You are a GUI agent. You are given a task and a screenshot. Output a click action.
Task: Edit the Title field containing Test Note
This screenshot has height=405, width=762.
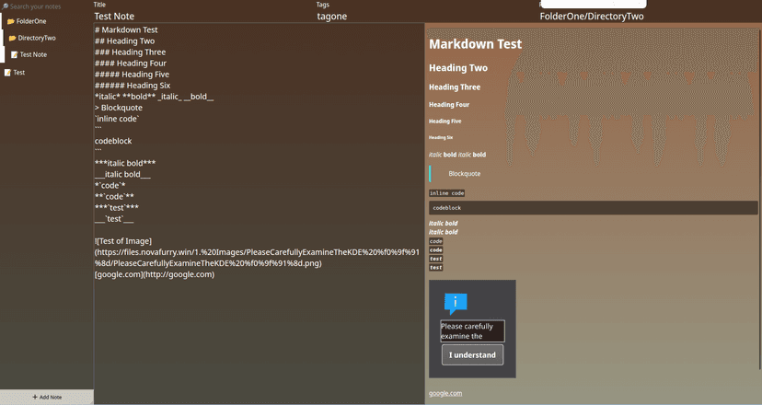(x=202, y=16)
